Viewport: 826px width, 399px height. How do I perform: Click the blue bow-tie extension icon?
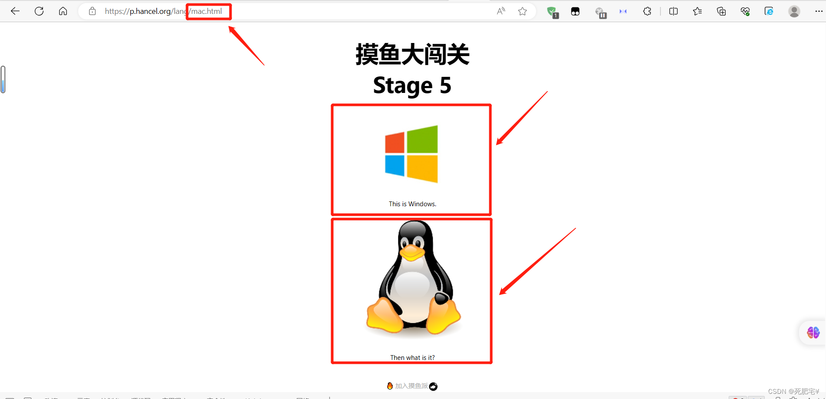coord(623,11)
